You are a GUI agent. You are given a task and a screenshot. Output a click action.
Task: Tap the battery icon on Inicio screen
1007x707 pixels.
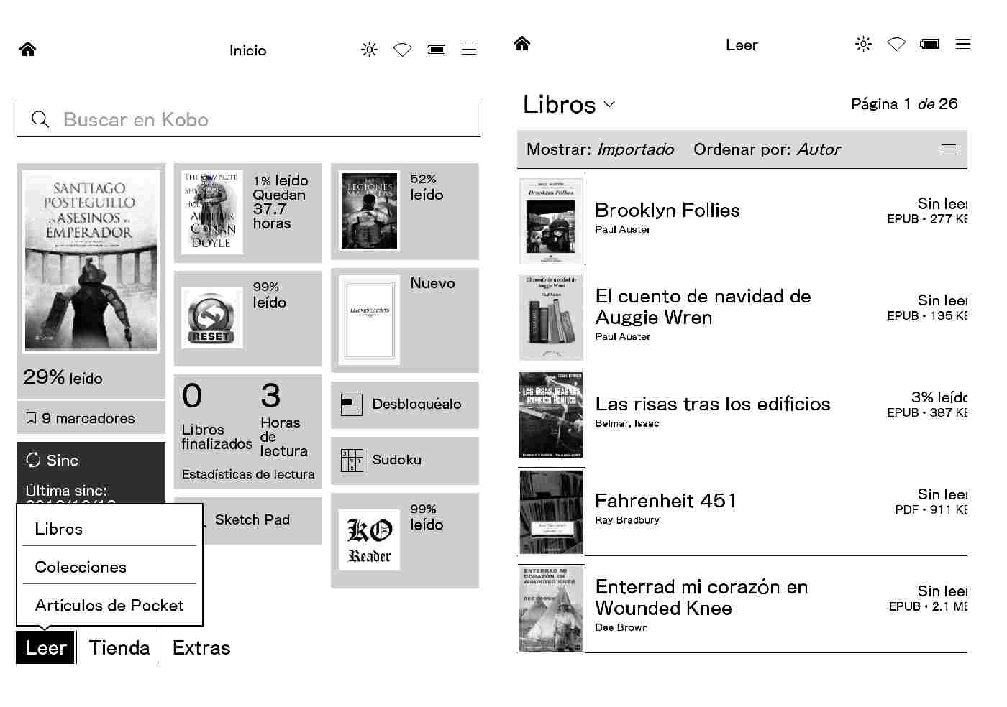436,50
